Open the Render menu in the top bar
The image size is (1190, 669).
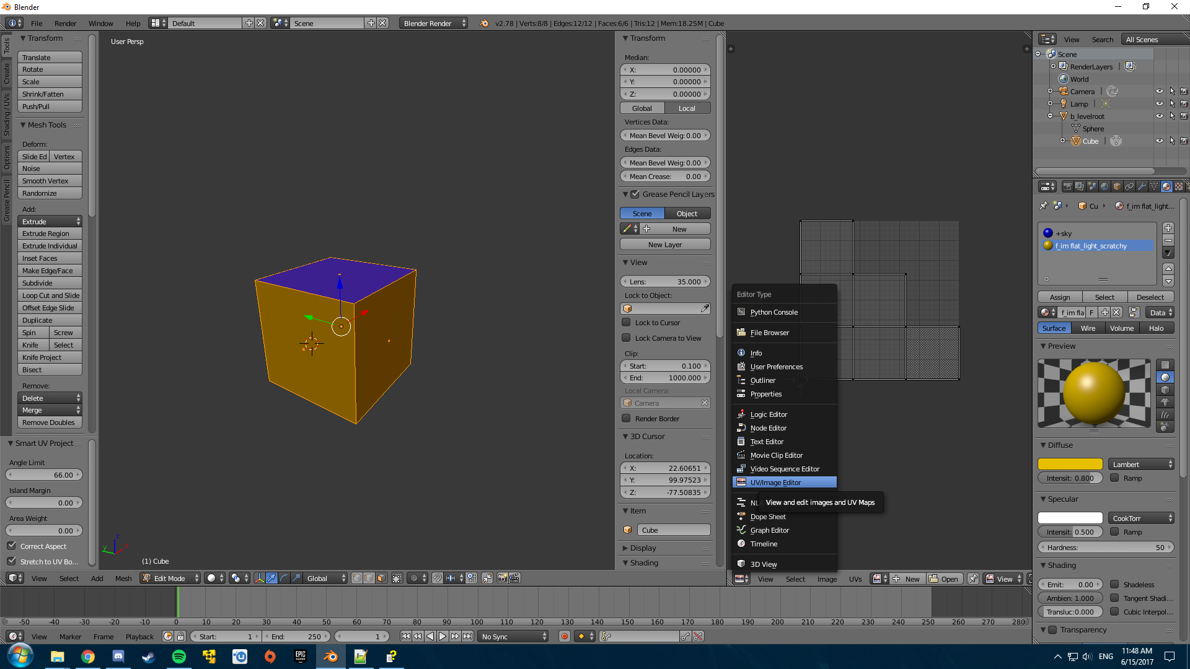tap(65, 24)
